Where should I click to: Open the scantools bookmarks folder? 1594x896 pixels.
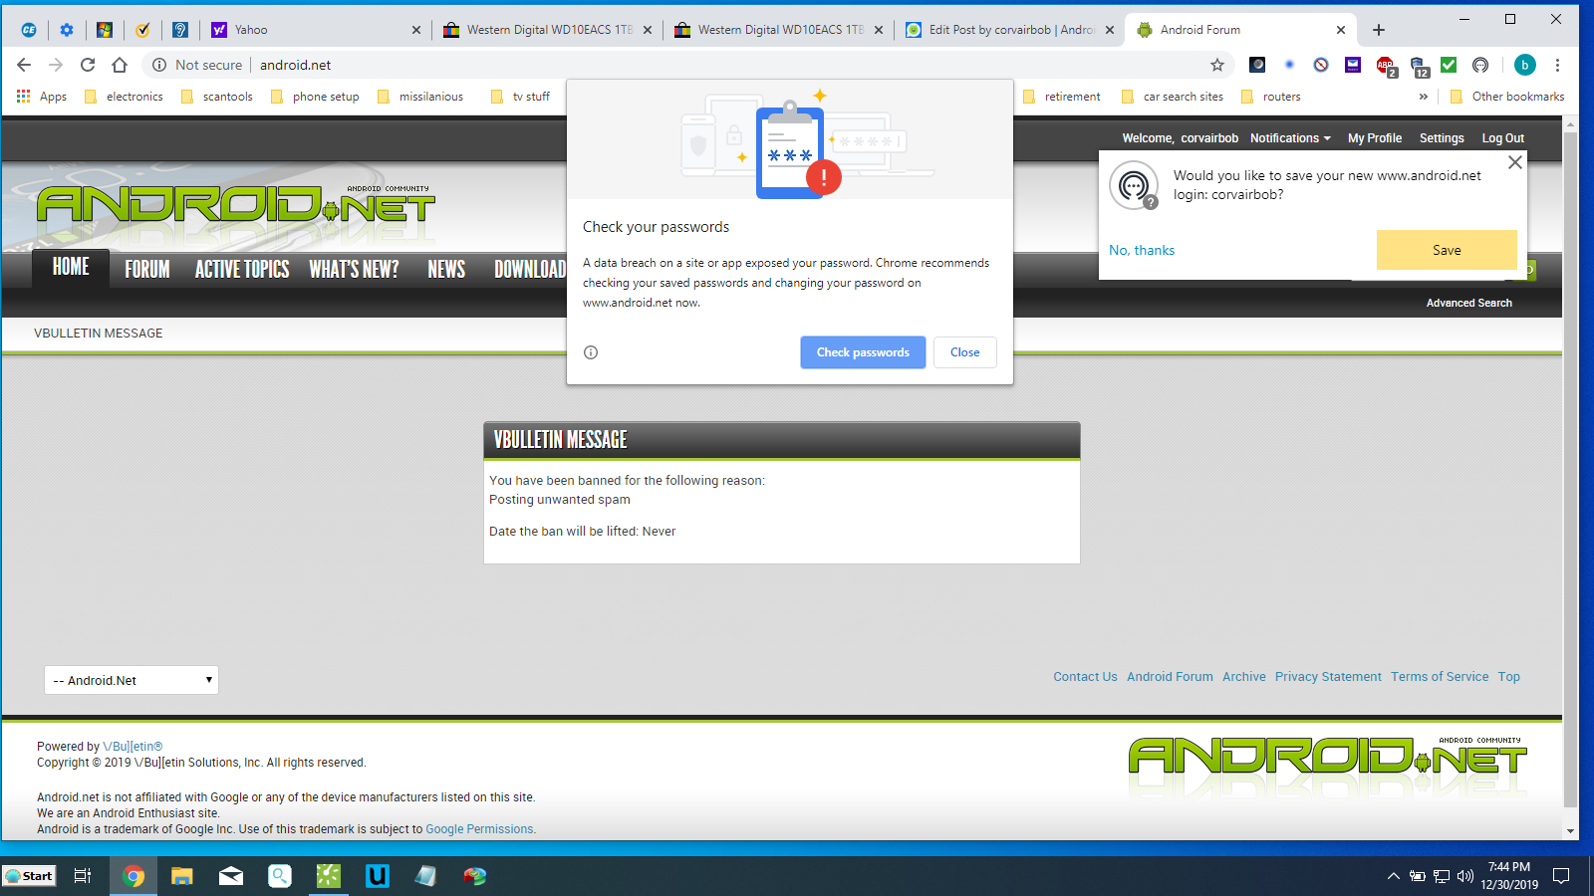tap(217, 97)
